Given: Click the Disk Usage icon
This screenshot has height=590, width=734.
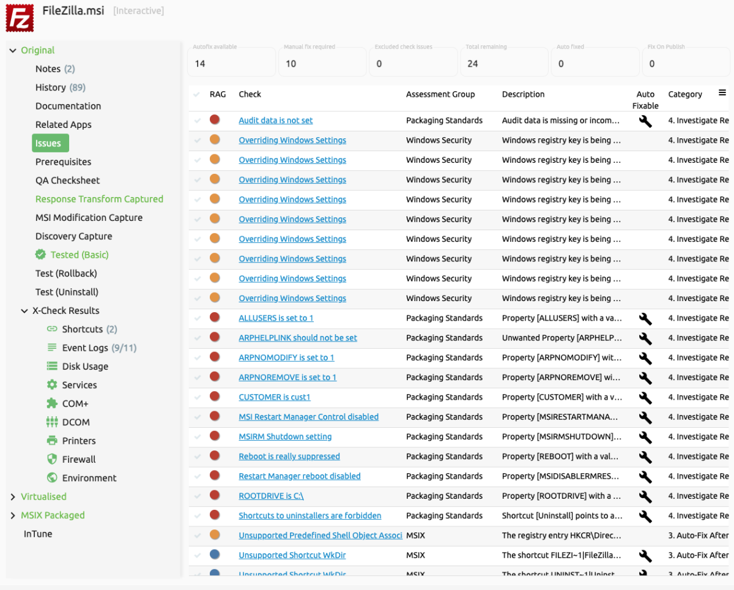Looking at the screenshot, I should [52, 366].
